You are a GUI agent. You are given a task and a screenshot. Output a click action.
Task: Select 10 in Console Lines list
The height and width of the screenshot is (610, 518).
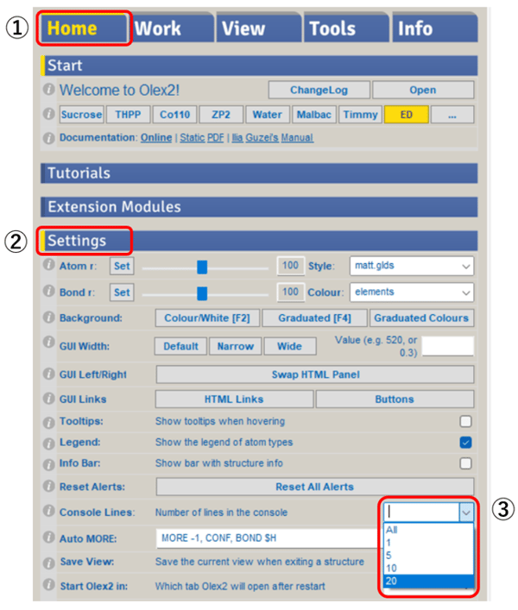click(x=428, y=569)
